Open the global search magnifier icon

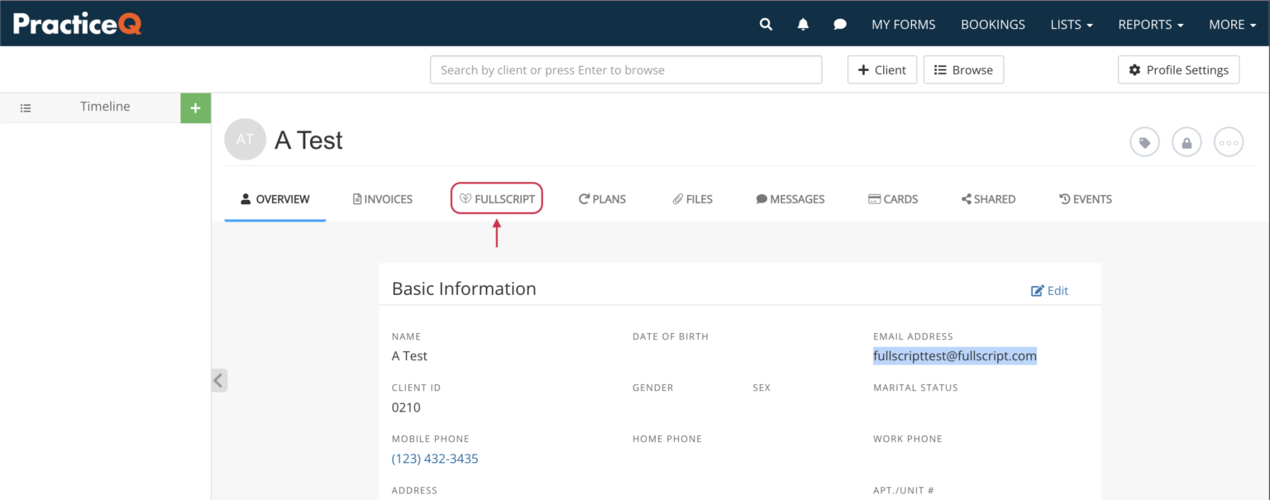pos(765,24)
